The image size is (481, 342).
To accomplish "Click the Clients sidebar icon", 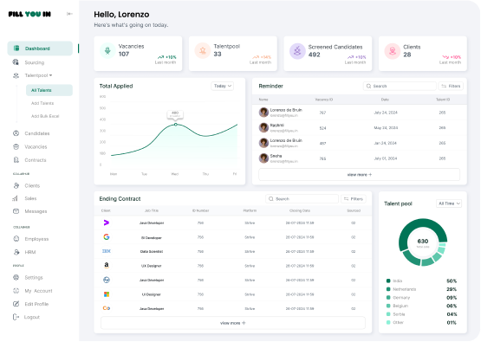I will point(16,185).
